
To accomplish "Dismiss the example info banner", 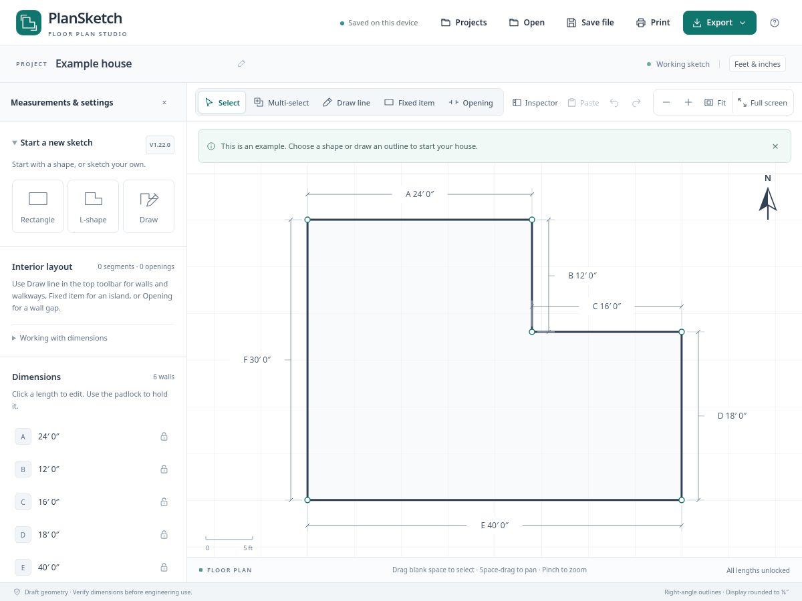I will [x=775, y=146].
